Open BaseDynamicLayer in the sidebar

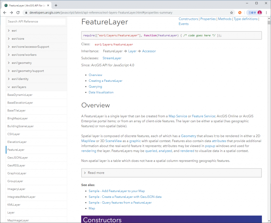36,95
